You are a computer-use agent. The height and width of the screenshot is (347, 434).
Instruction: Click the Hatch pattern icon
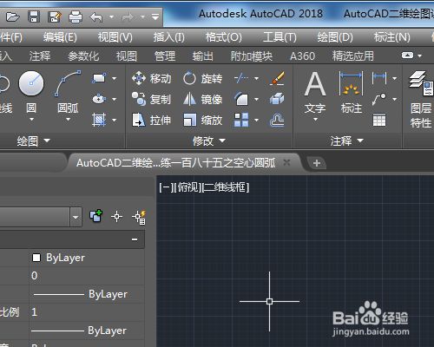(99, 120)
